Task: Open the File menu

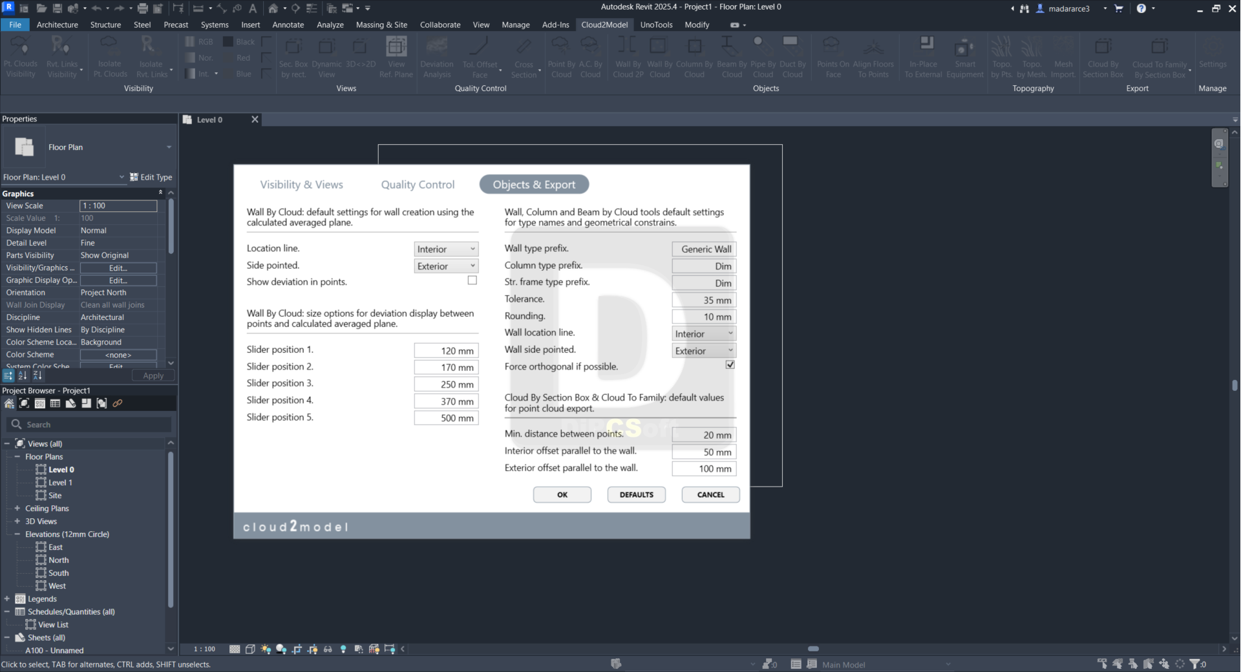Action: 15,25
